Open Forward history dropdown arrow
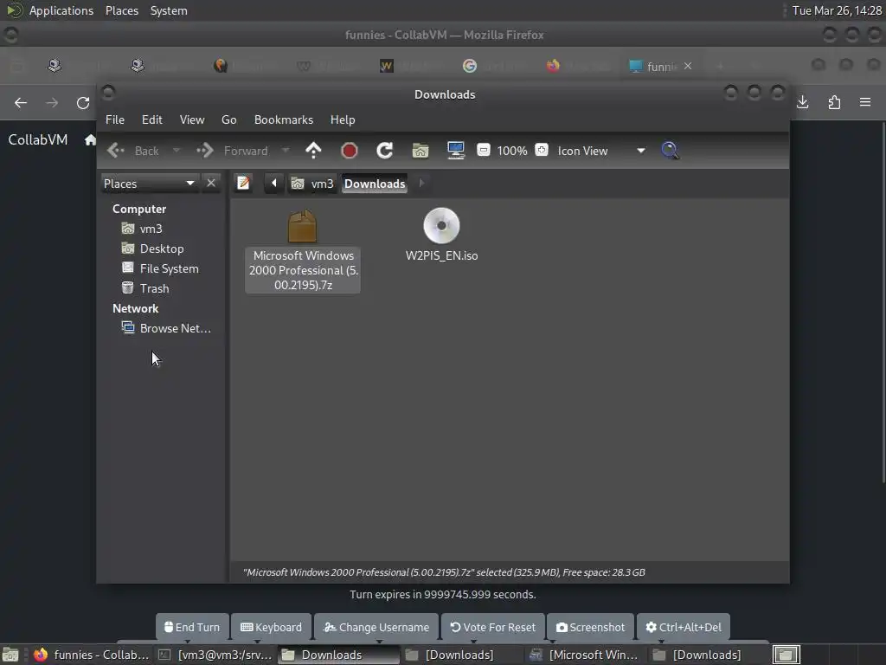This screenshot has width=886, height=665. tap(286, 151)
